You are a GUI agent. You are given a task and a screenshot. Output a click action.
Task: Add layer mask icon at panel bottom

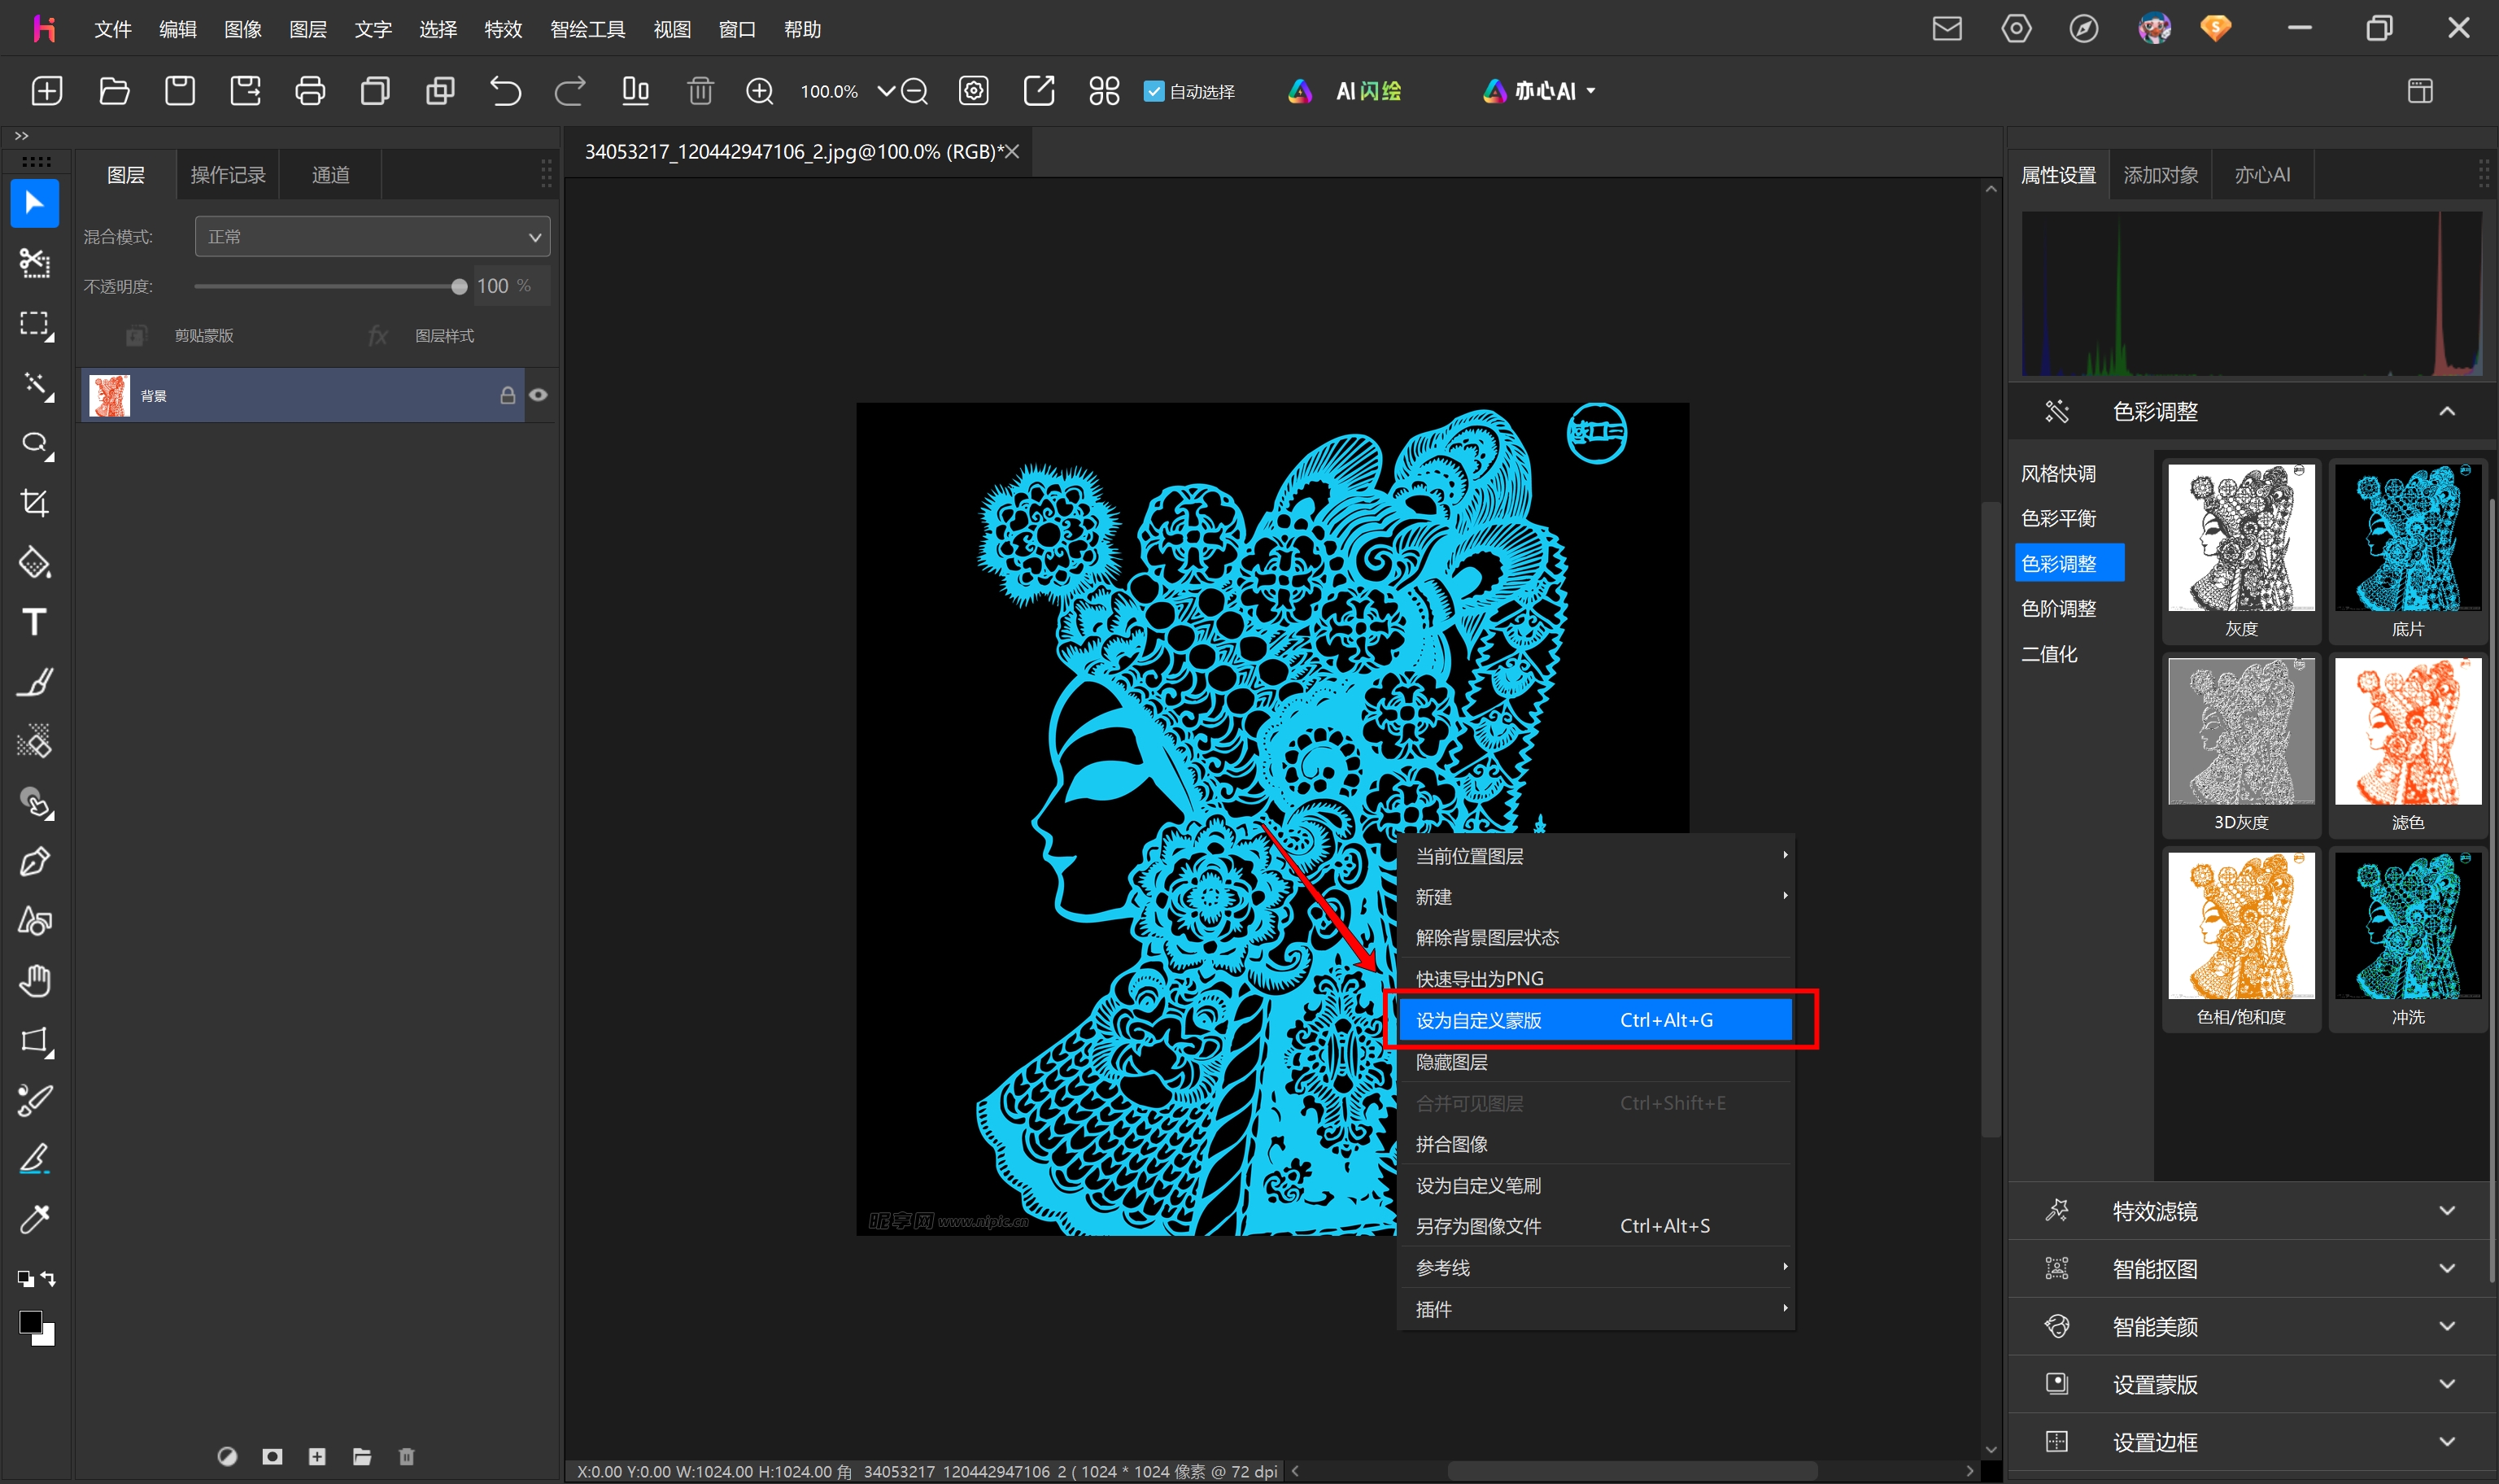[272, 1456]
